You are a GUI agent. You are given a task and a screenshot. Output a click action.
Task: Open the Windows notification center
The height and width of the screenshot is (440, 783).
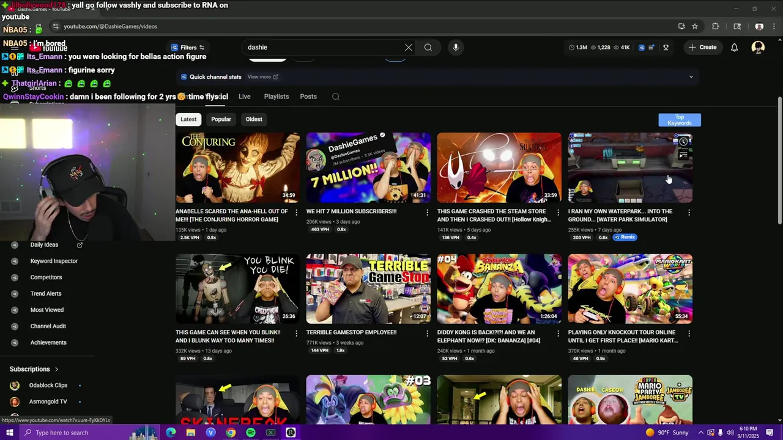tap(770, 433)
